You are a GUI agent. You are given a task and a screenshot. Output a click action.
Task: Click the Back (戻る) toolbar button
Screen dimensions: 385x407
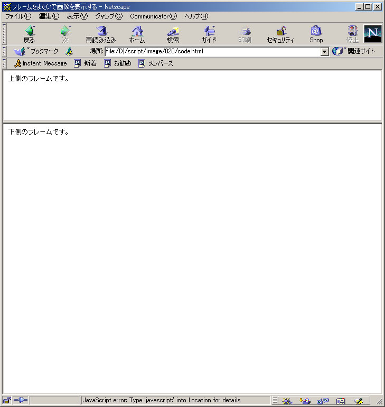[30, 34]
